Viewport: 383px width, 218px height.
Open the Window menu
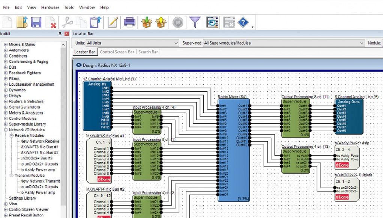pos(87,8)
